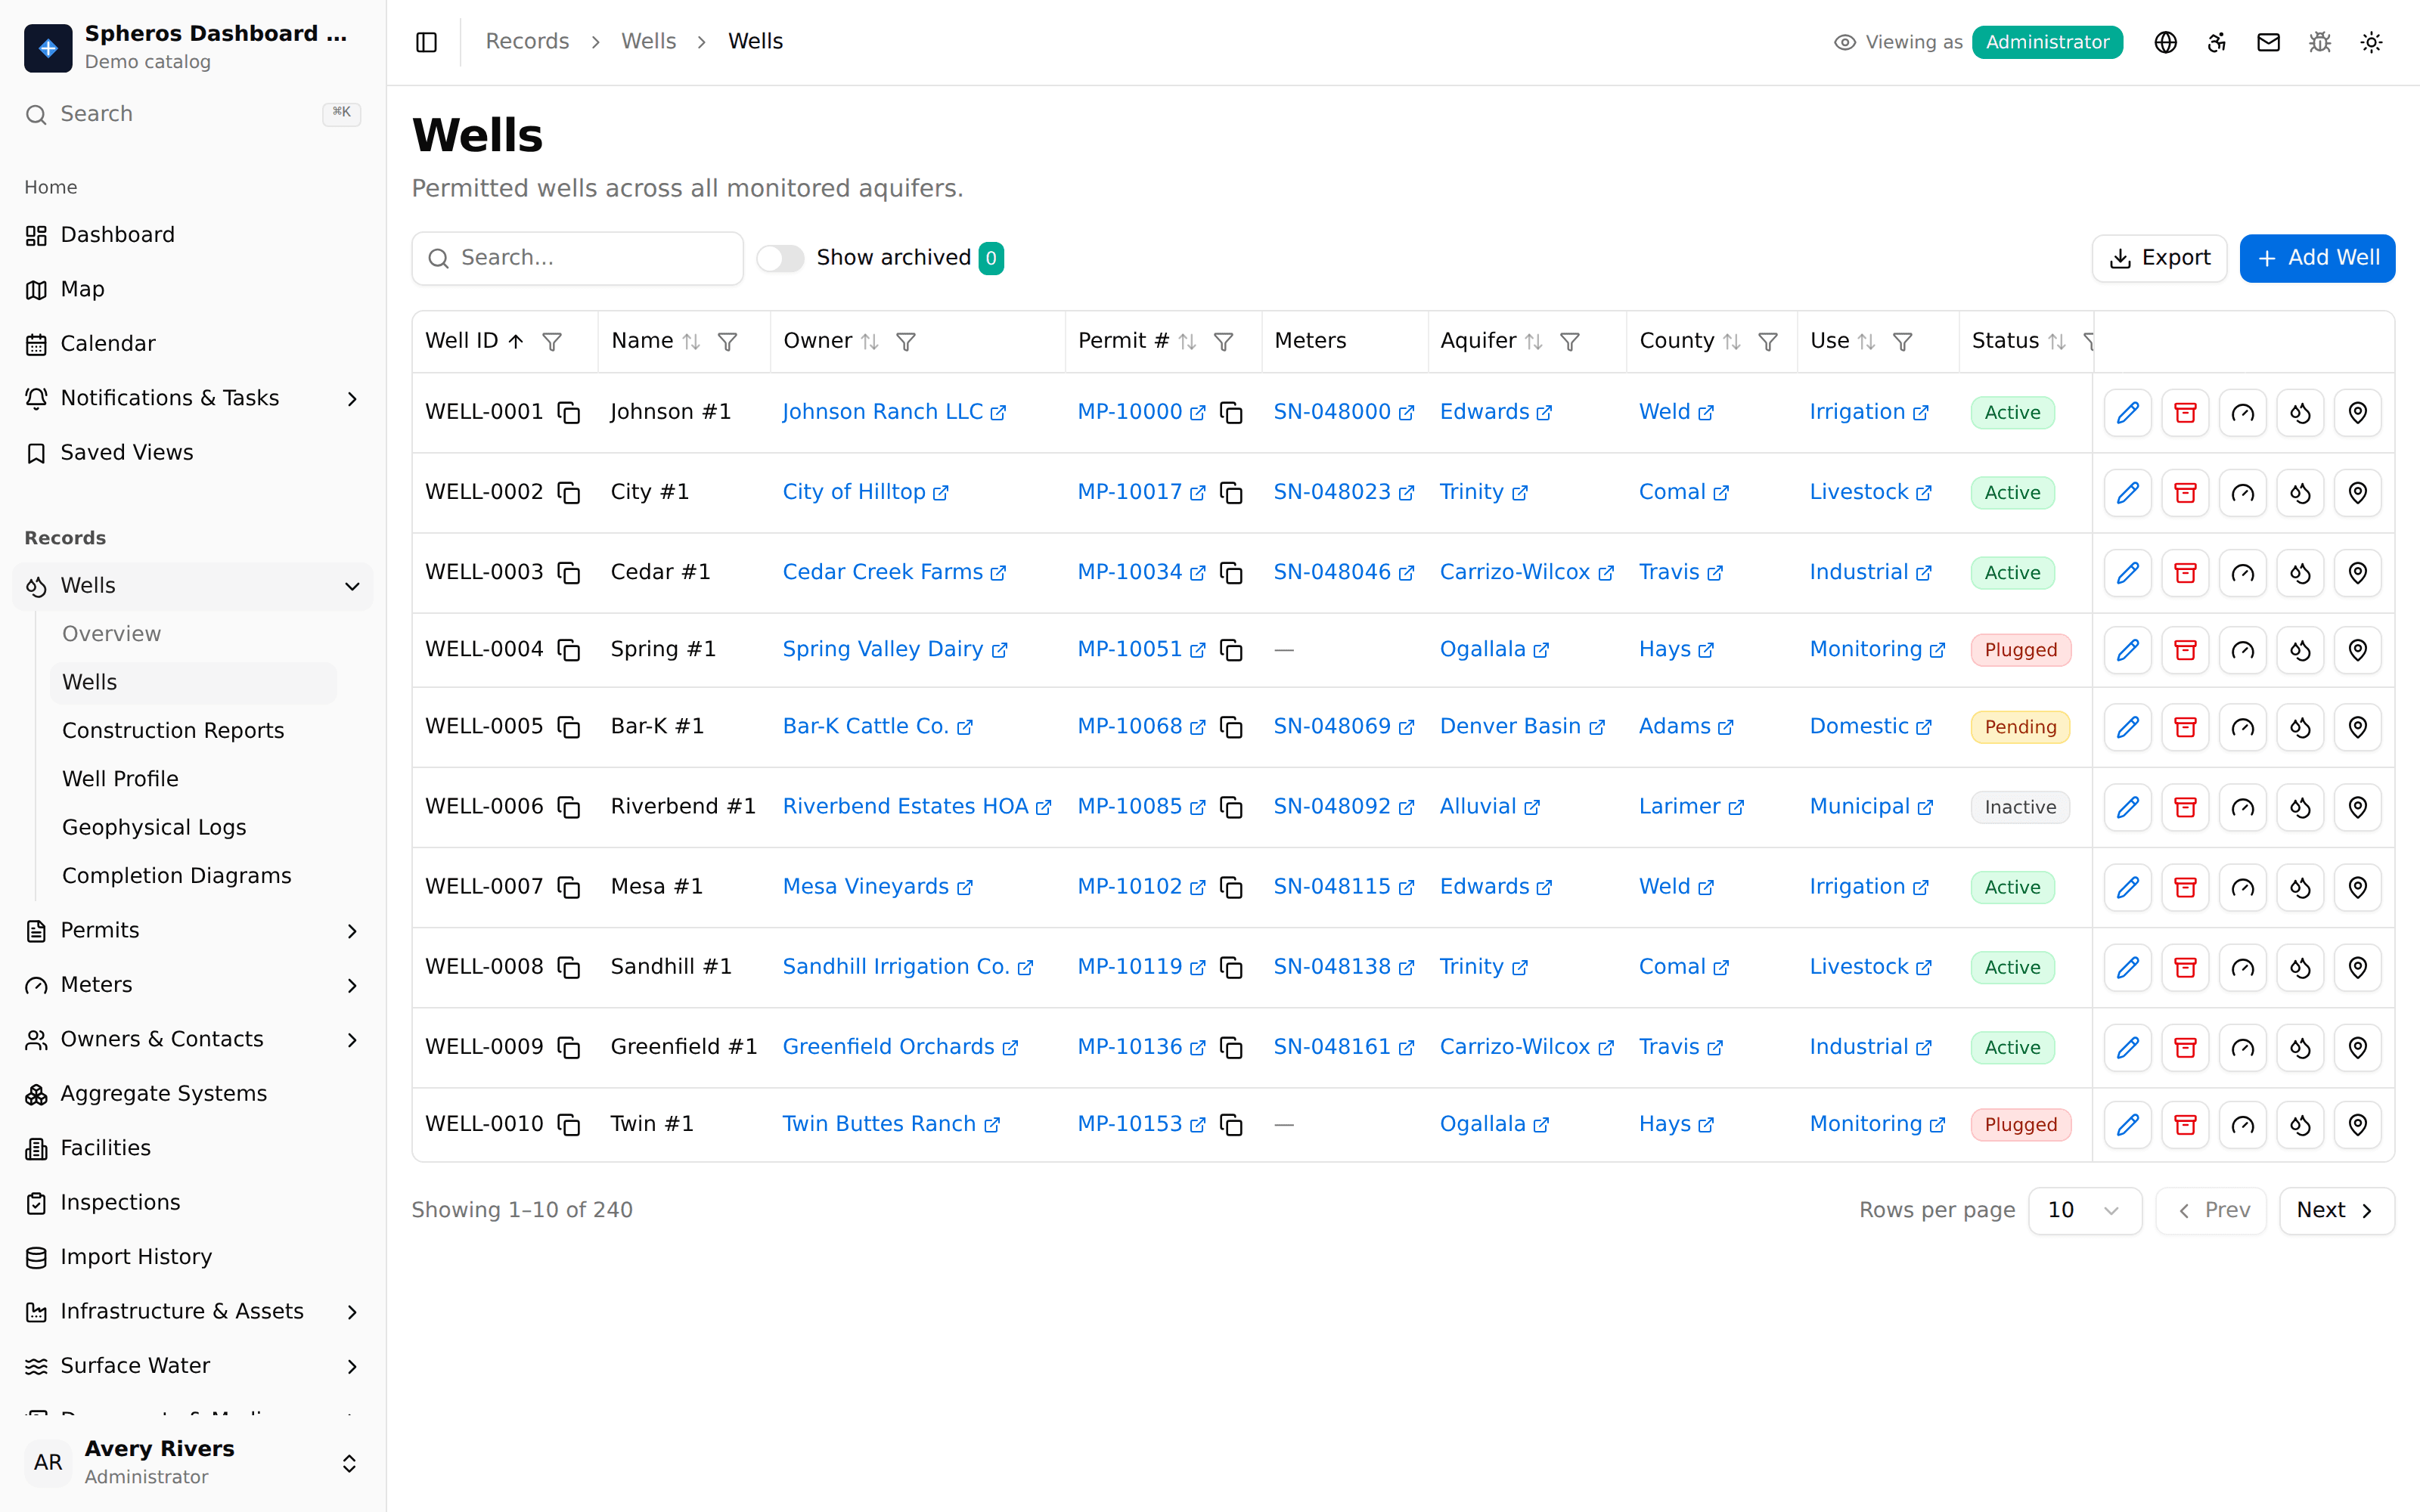Expand the Permits section
This screenshot has width=2420, height=1512.
coord(193,930)
